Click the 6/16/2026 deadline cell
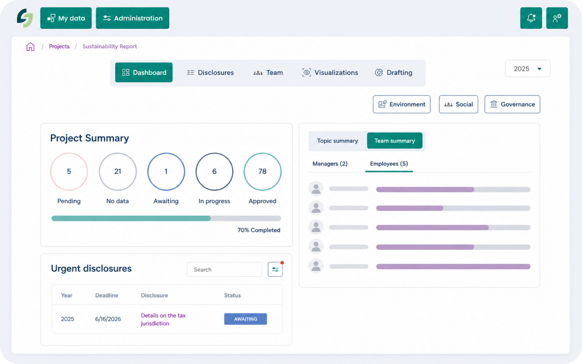The width and height of the screenshot is (582, 364). [x=108, y=319]
